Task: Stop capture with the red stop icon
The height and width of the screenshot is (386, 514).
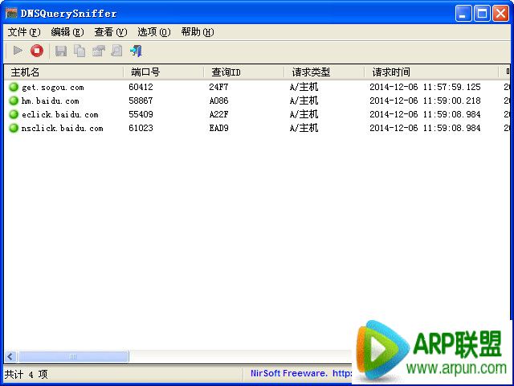Action: tap(37, 51)
